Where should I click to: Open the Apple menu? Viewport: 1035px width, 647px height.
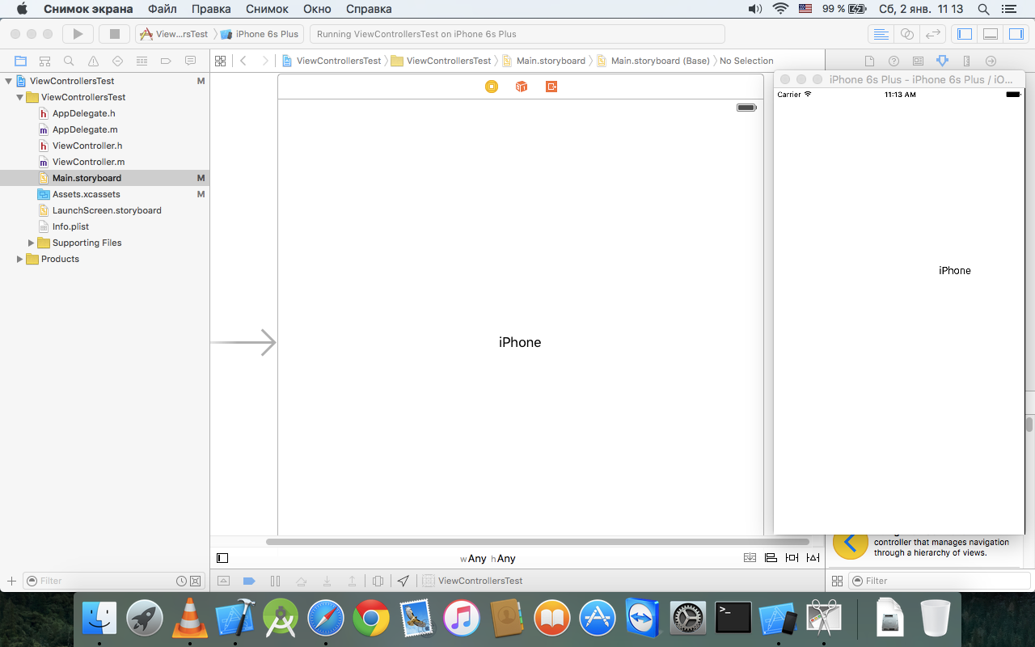pos(22,9)
